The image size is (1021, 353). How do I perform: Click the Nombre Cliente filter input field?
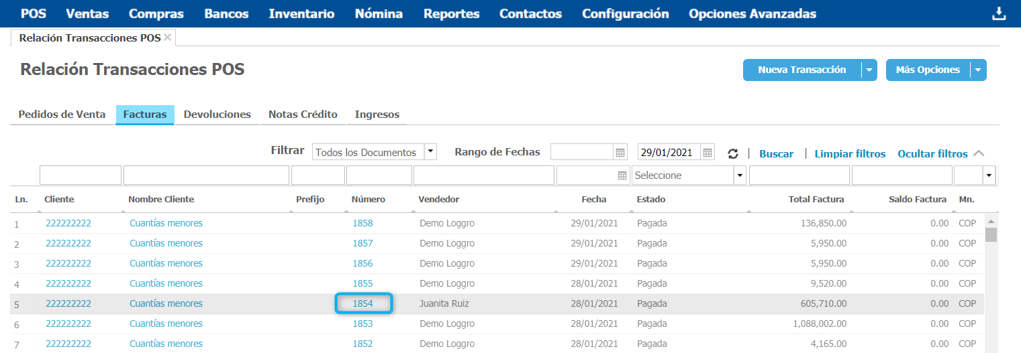206,175
